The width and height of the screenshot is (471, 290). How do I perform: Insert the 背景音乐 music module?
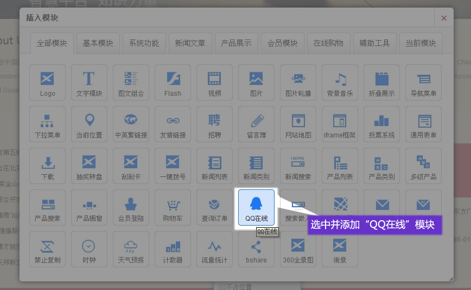pos(340,82)
